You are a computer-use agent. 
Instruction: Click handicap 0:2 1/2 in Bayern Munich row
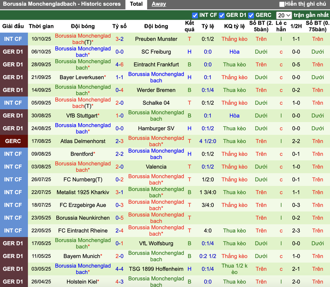(208, 257)
